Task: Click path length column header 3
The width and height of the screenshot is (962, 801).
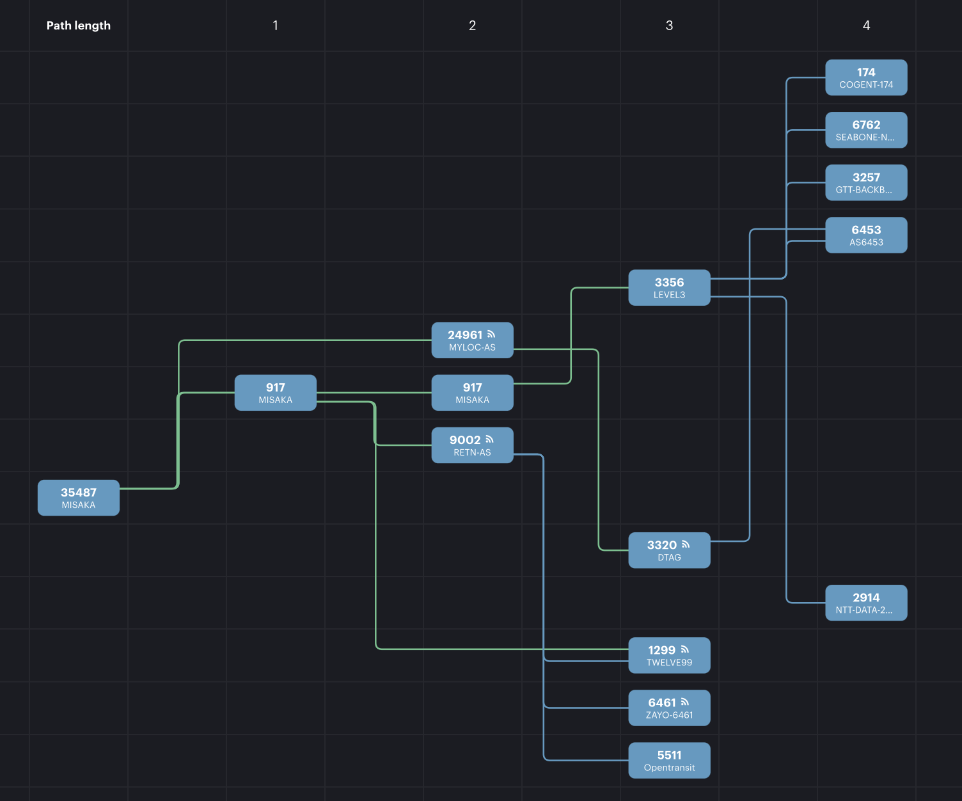Action: coord(669,26)
